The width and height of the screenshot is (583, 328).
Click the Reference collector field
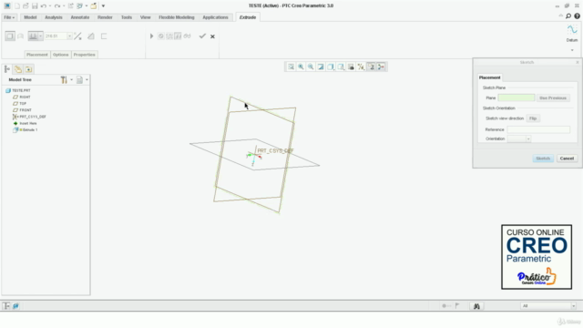pyautogui.click(x=538, y=129)
